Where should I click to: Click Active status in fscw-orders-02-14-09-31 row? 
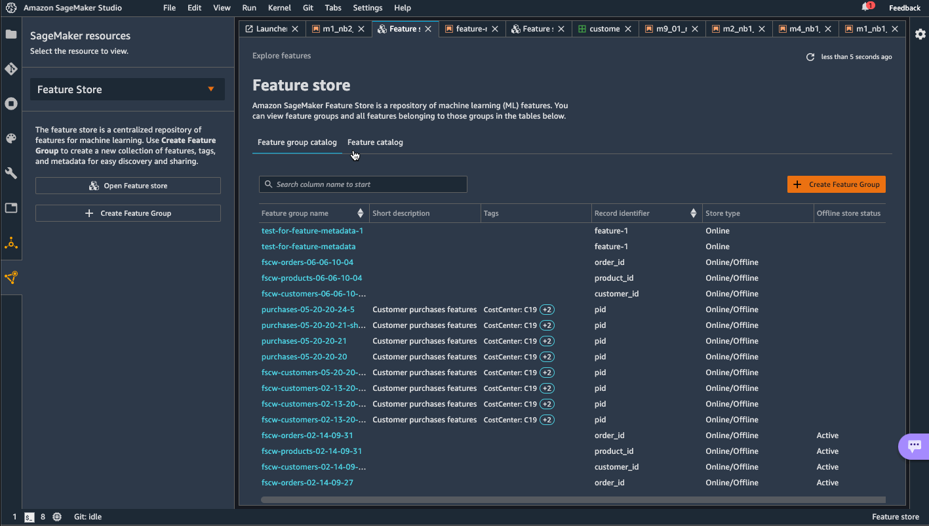pyautogui.click(x=827, y=435)
